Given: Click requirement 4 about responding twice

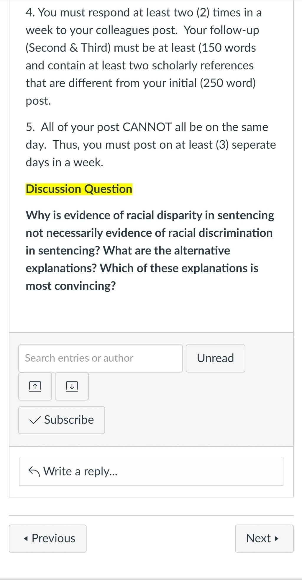Looking at the screenshot, I should [144, 56].
